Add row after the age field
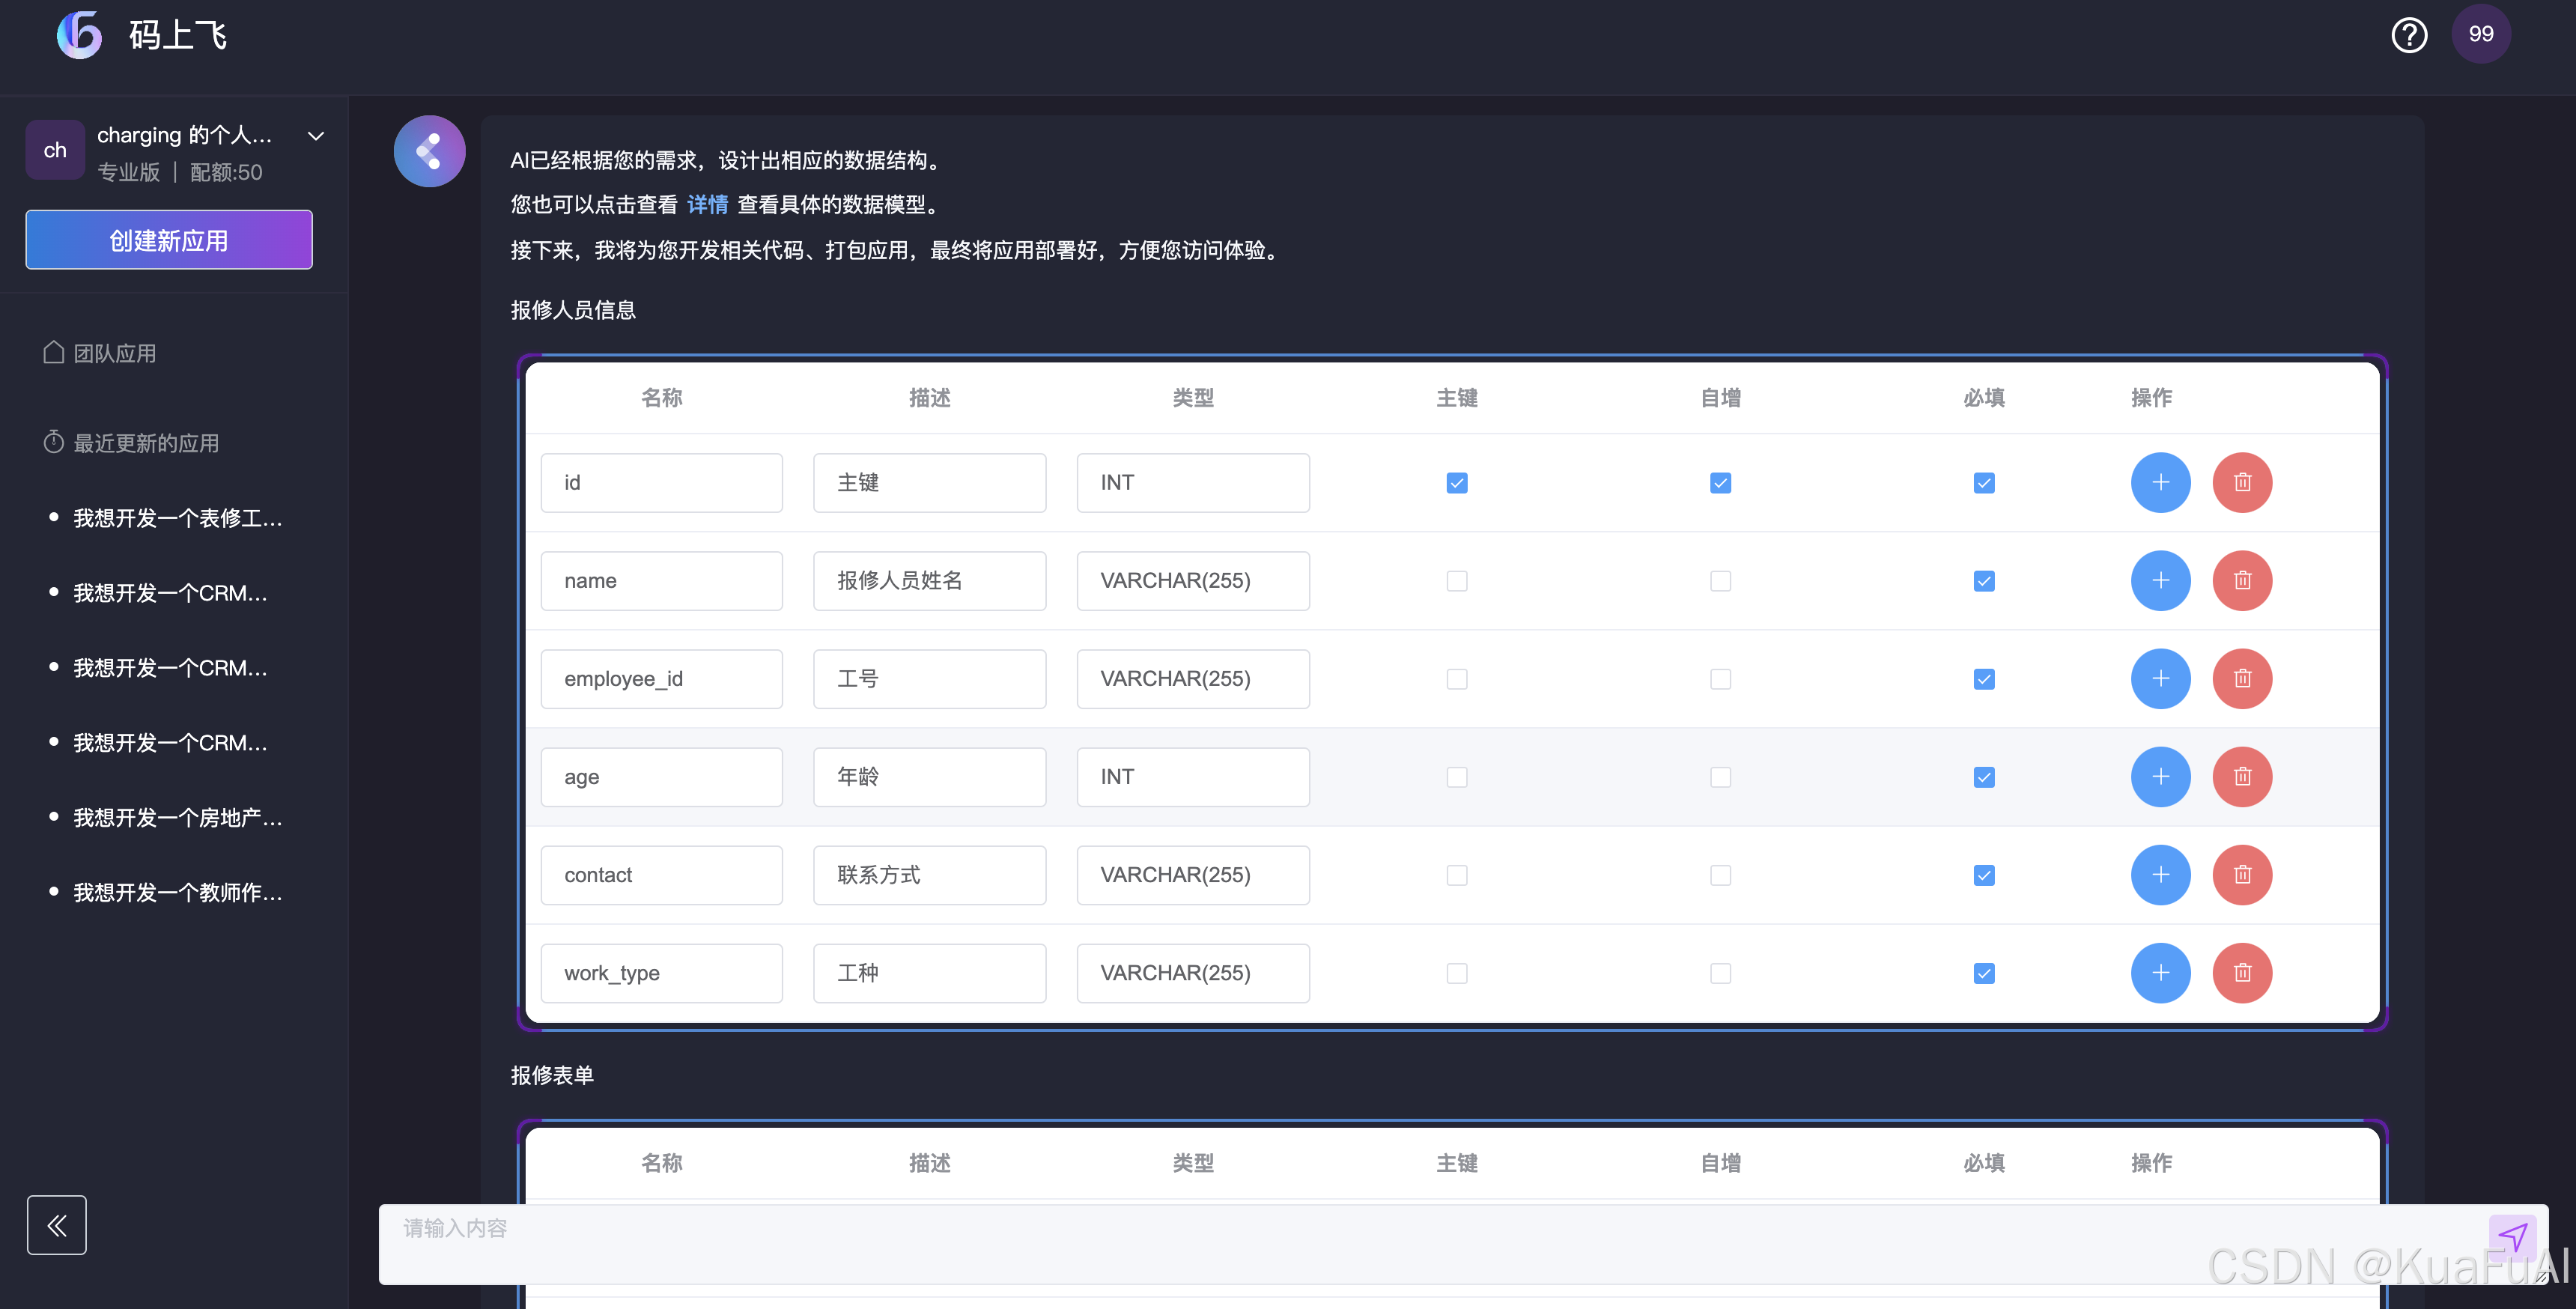2576x1309 pixels. [2160, 777]
